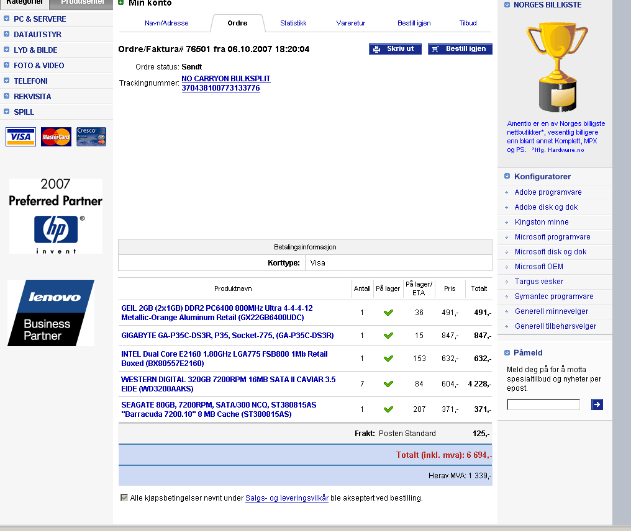Click the icon next to Konfiguratorer heading
631x531 pixels.
pos(507,176)
